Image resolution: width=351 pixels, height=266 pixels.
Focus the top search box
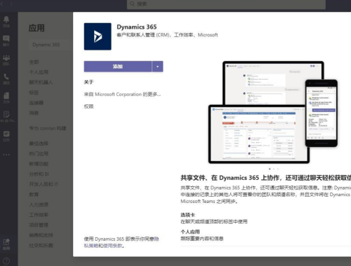click(226, 4)
